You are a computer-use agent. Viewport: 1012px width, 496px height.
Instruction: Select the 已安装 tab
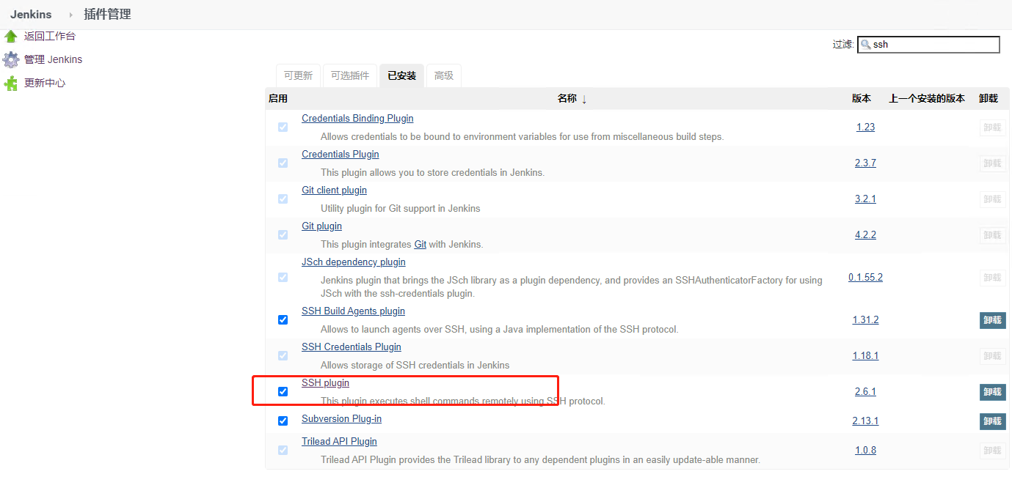(402, 75)
